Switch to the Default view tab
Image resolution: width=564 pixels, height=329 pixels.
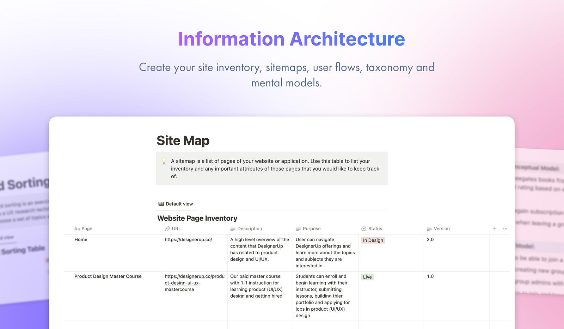[176, 204]
